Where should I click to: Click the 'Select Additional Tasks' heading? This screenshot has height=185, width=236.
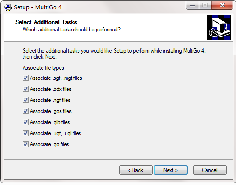[x=46, y=22]
